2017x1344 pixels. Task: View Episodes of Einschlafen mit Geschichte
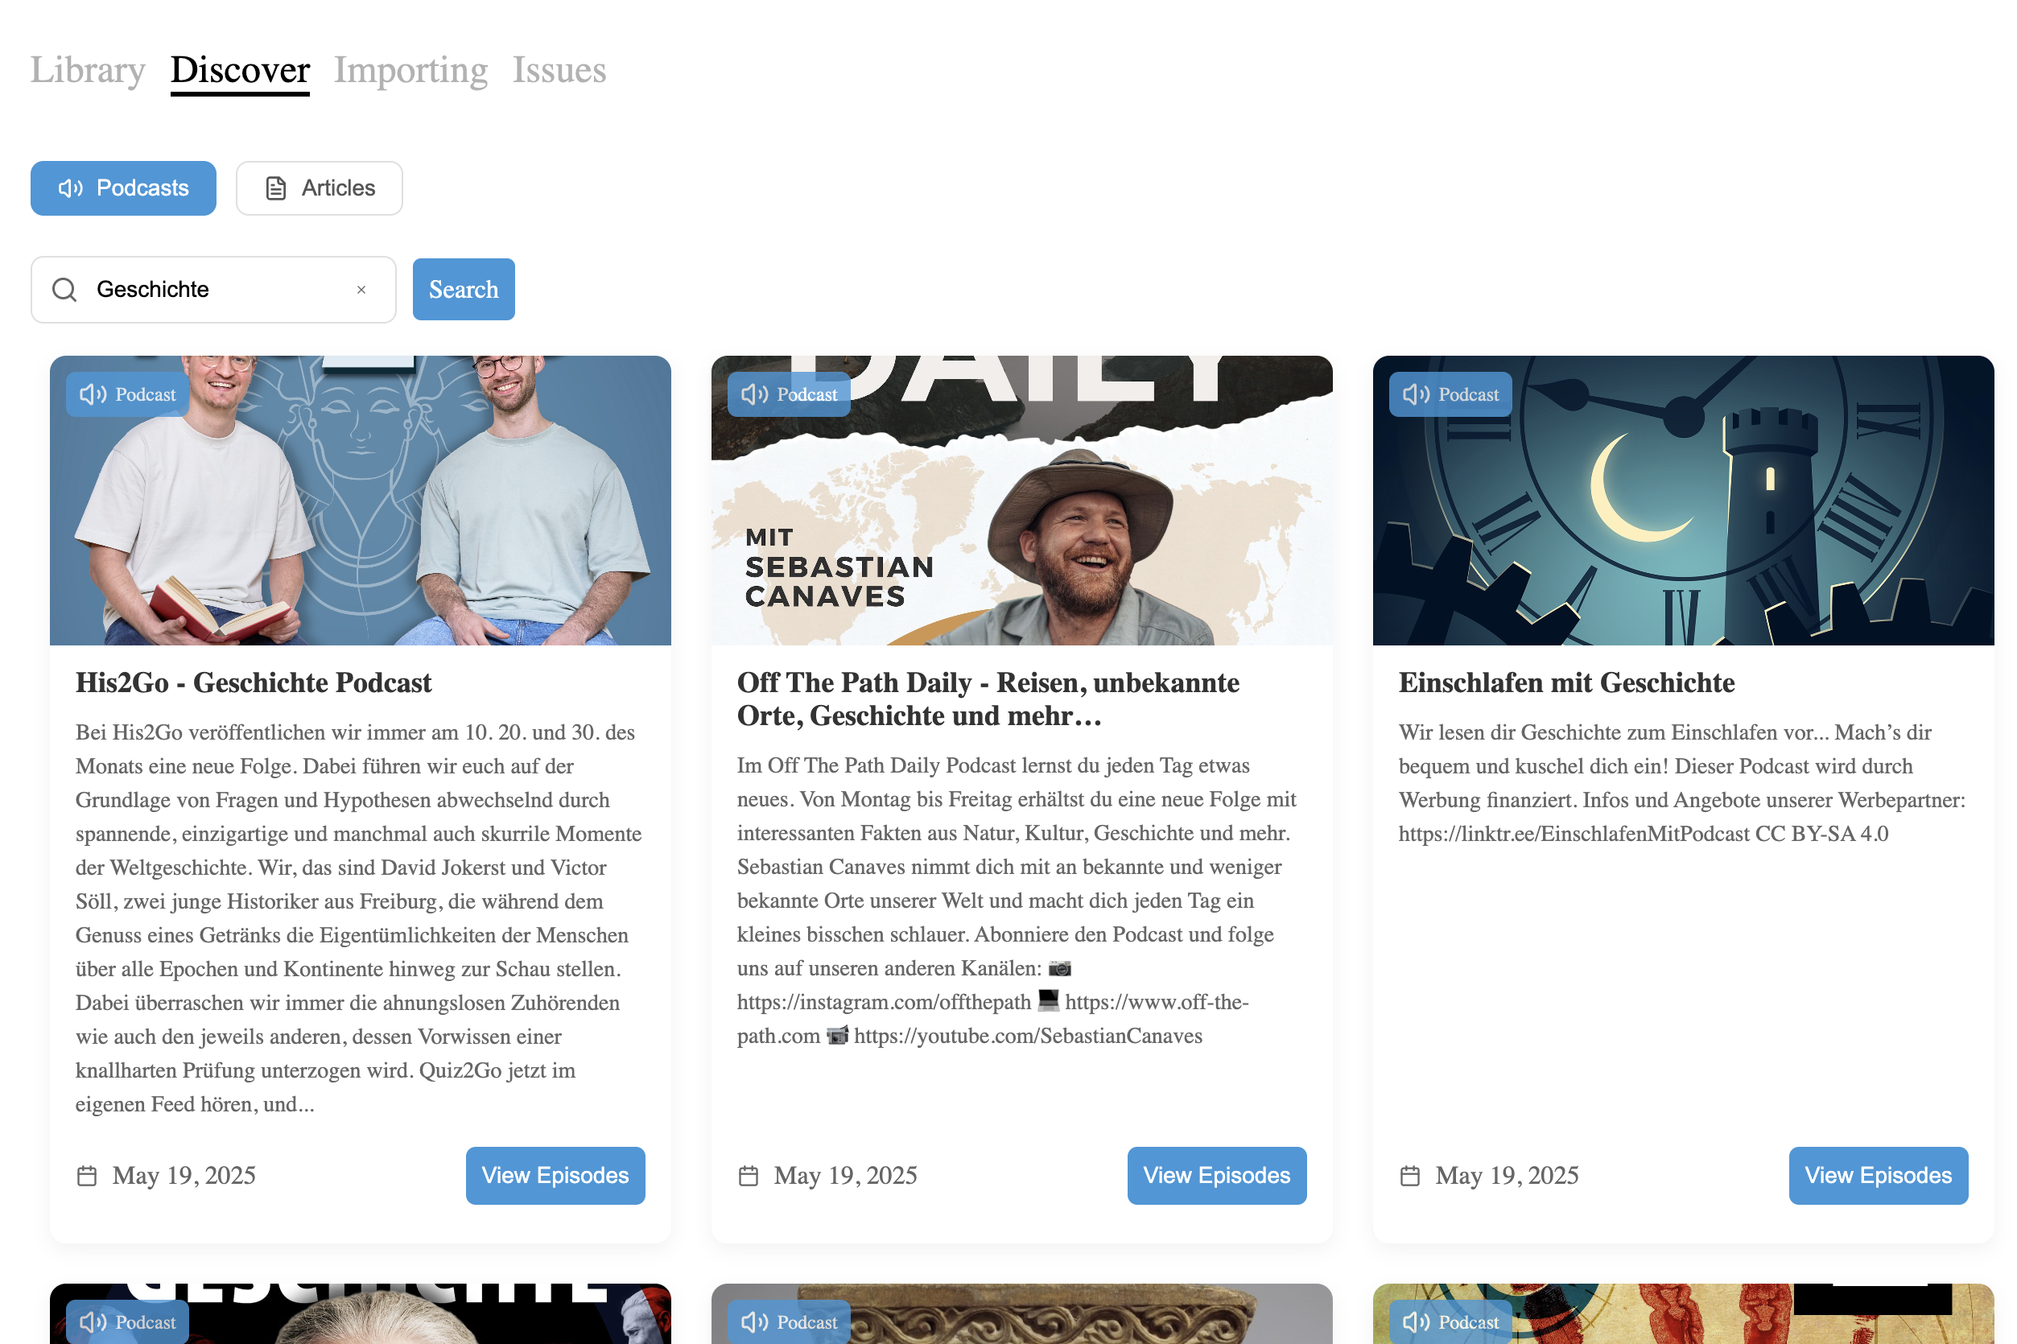tap(1878, 1175)
